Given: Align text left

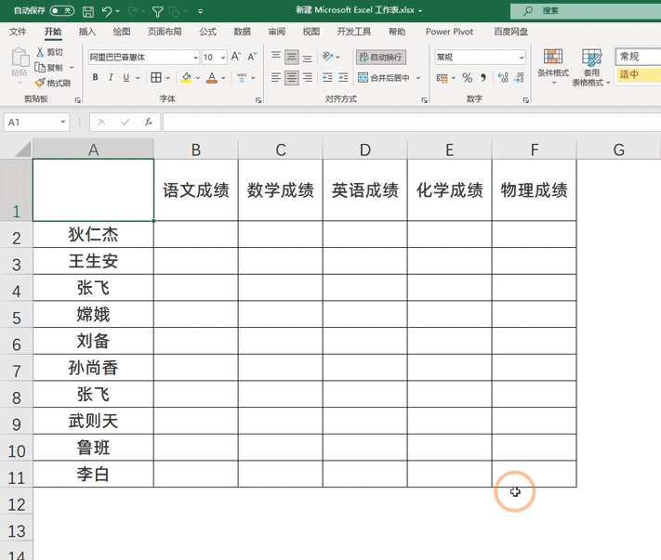Looking at the screenshot, I should tap(276, 77).
